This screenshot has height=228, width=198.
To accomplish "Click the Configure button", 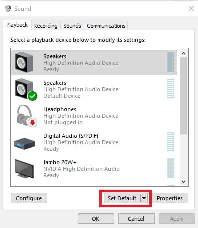I will [29, 198].
